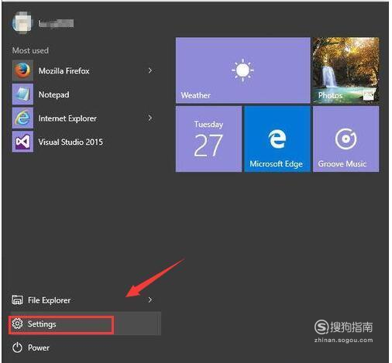Click the 'Most used' heading text
392x363 pixels.
click(x=30, y=50)
